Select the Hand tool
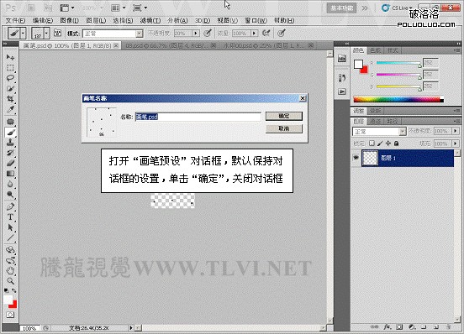 [10, 270]
